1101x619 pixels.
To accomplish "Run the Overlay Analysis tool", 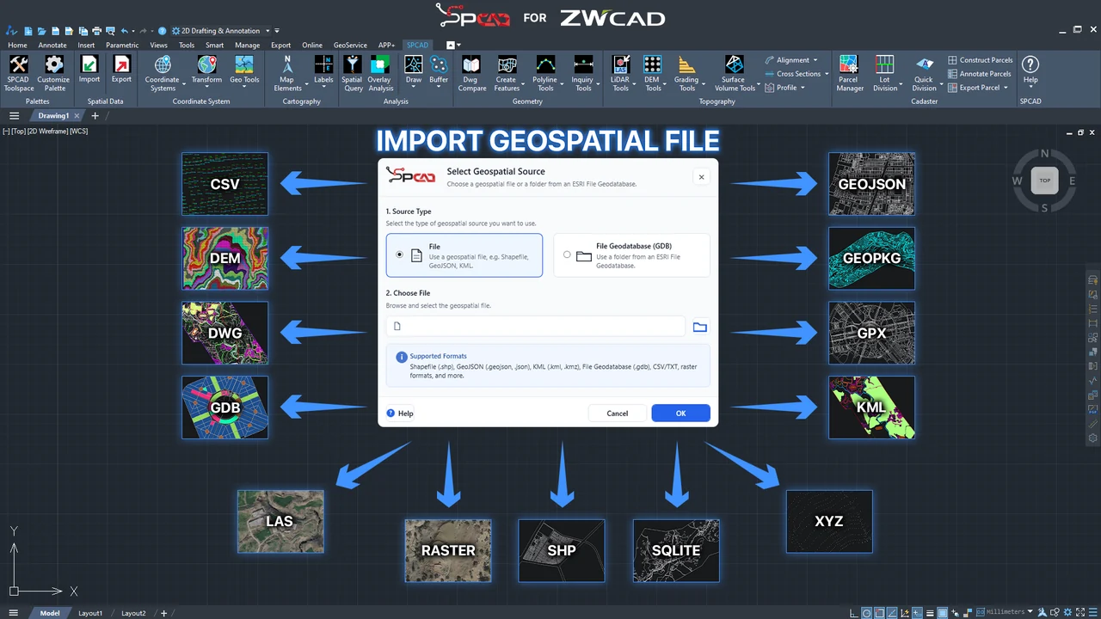I will [380, 73].
